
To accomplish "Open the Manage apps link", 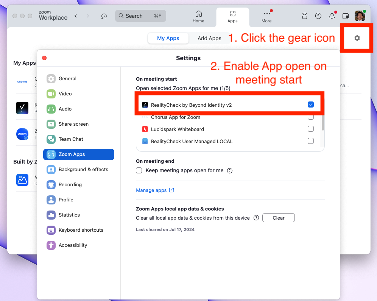I will pos(155,190).
